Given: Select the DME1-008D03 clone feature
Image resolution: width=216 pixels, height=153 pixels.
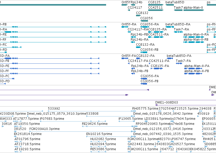Looking at the screenshot, I should (x=186, y=105).
